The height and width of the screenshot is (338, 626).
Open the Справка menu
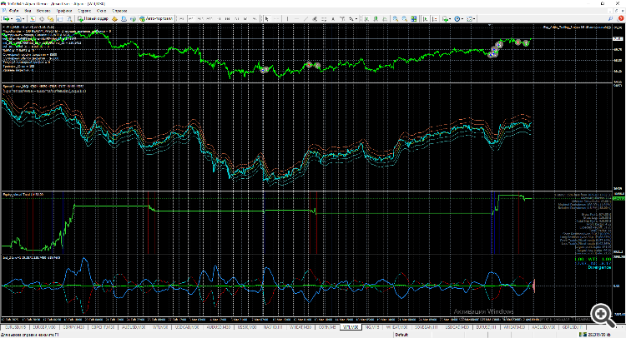coord(119,11)
